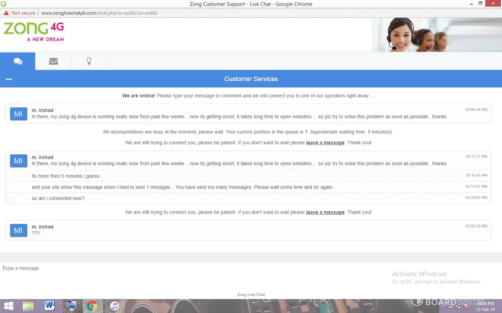Click the 'Zong Live Chat' footer link
The height and width of the screenshot is (313, 502).
[251, 295]
